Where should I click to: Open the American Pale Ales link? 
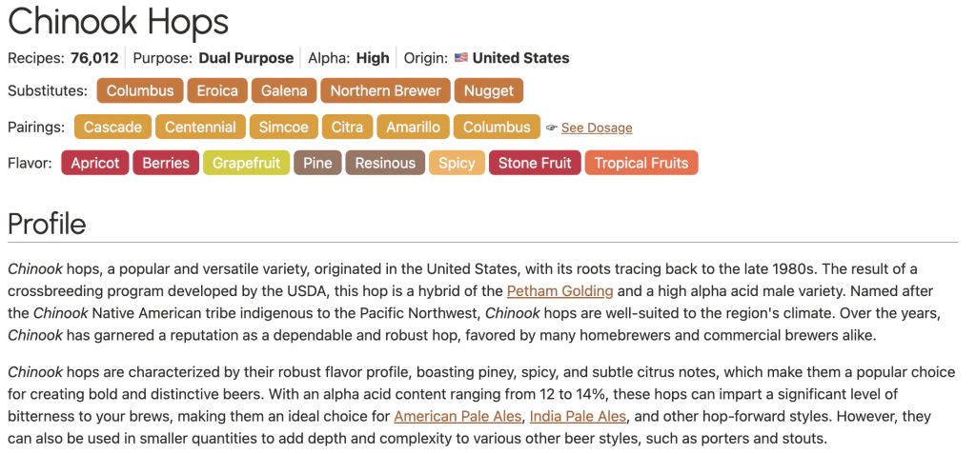pyautogui.click(x=457, y=416)
